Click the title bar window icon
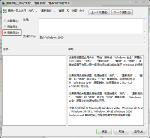Screen dimensions: 150x138 3,3
